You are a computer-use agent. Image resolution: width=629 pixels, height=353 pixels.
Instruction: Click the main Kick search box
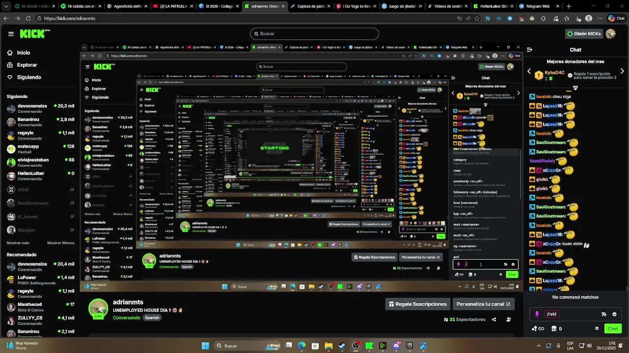[314, 34]
